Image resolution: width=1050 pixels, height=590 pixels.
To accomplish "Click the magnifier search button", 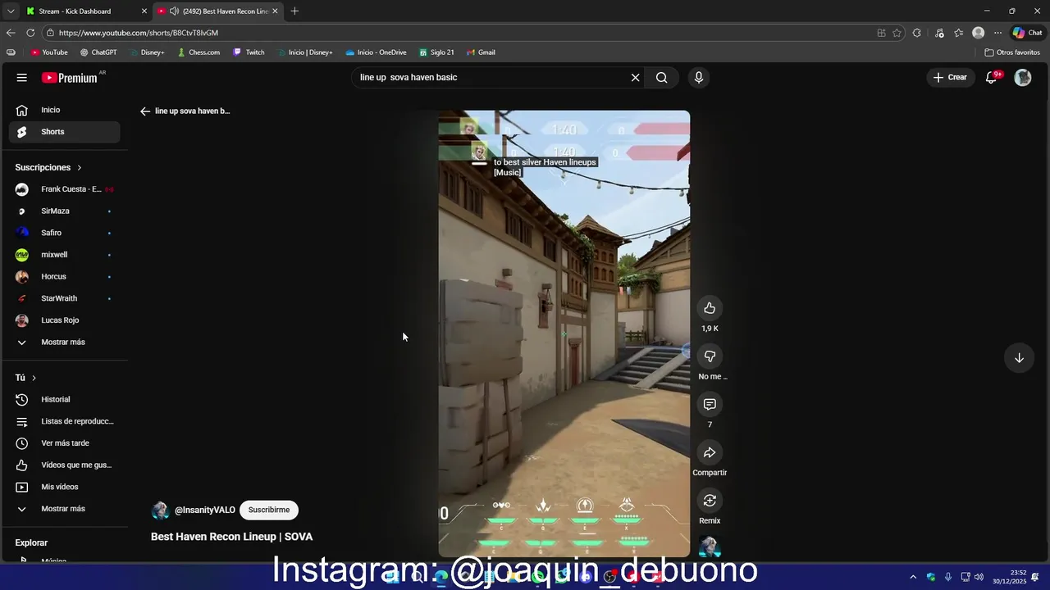I will click(661, 78).
